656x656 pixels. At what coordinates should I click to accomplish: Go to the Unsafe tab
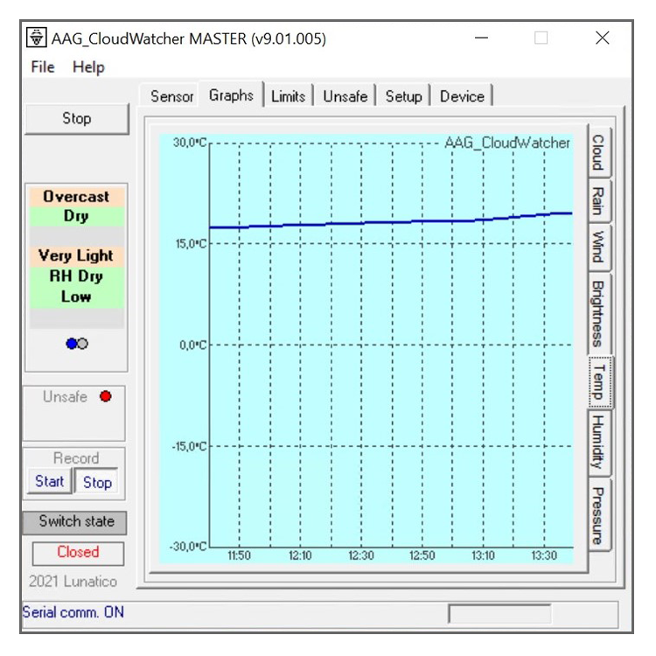tap(345, 96)
